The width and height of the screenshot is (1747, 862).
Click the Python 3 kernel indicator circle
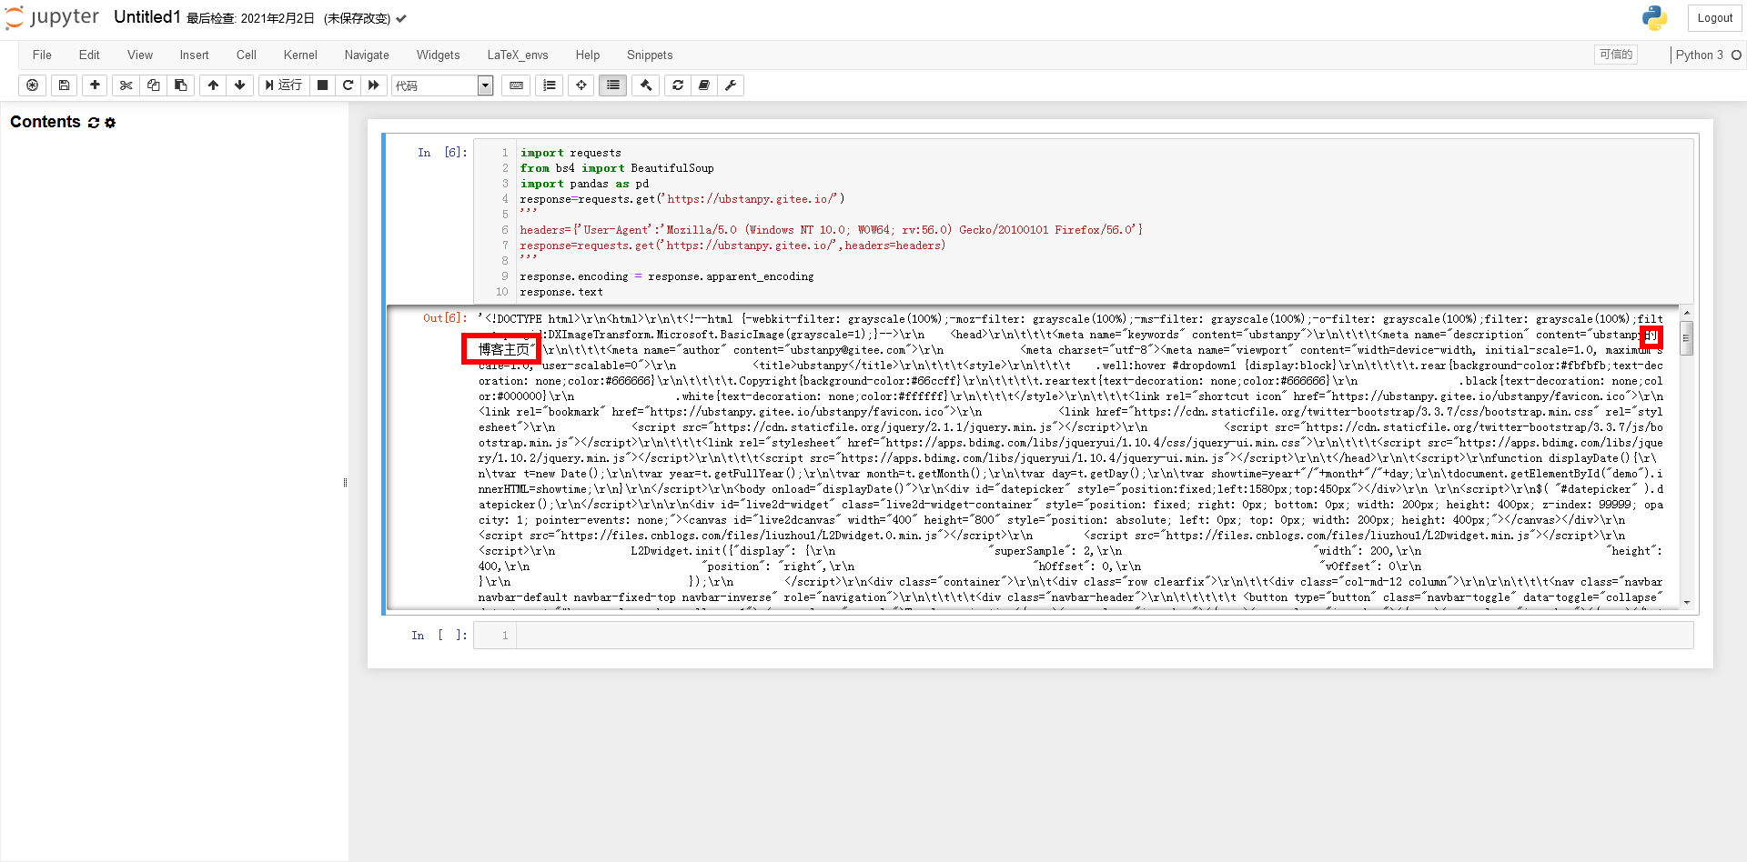pos(1736,55)
